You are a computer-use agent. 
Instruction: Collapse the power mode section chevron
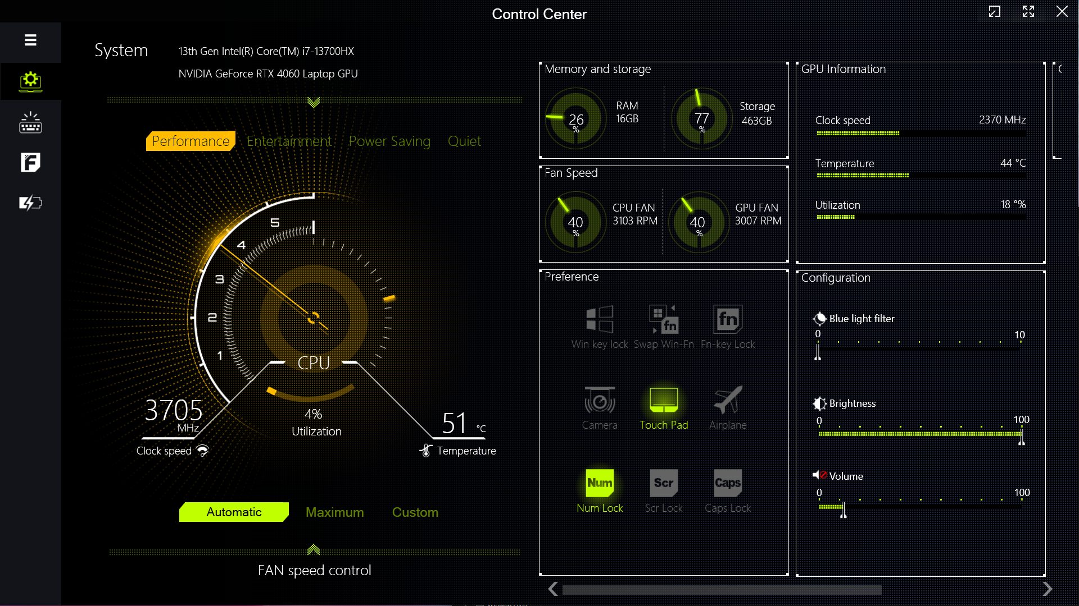314,103
